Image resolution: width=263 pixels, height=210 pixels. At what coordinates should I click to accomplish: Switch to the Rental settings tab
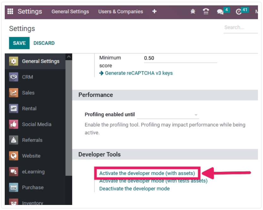pyautogui.click(x=29, y=108)
